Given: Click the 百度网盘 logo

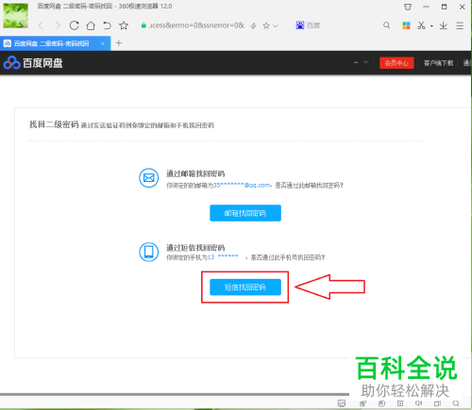Looking at the screenshot, I should 33,63.
